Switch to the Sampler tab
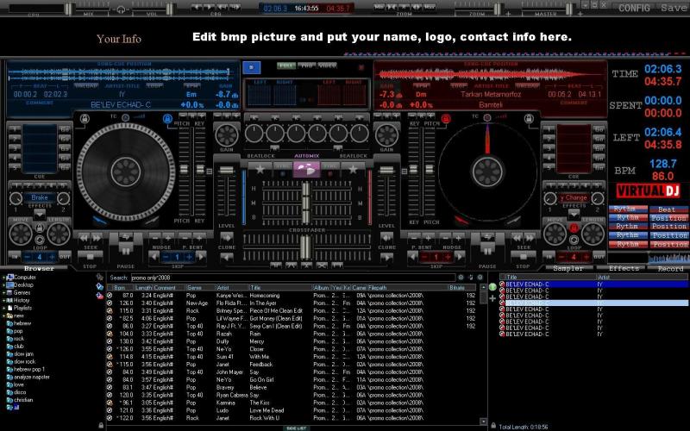This screenshot has height=431, width=690. tap(568, 268)
